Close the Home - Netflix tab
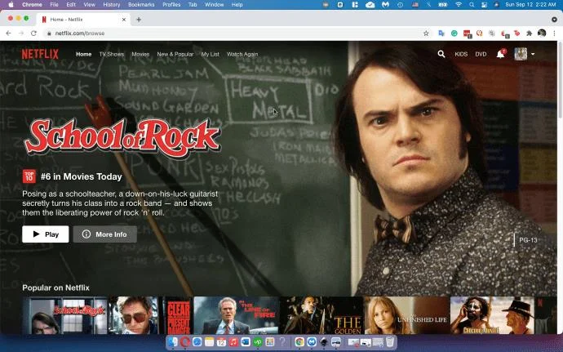This screenshot has height=352, width=563. tap(124, 20)
